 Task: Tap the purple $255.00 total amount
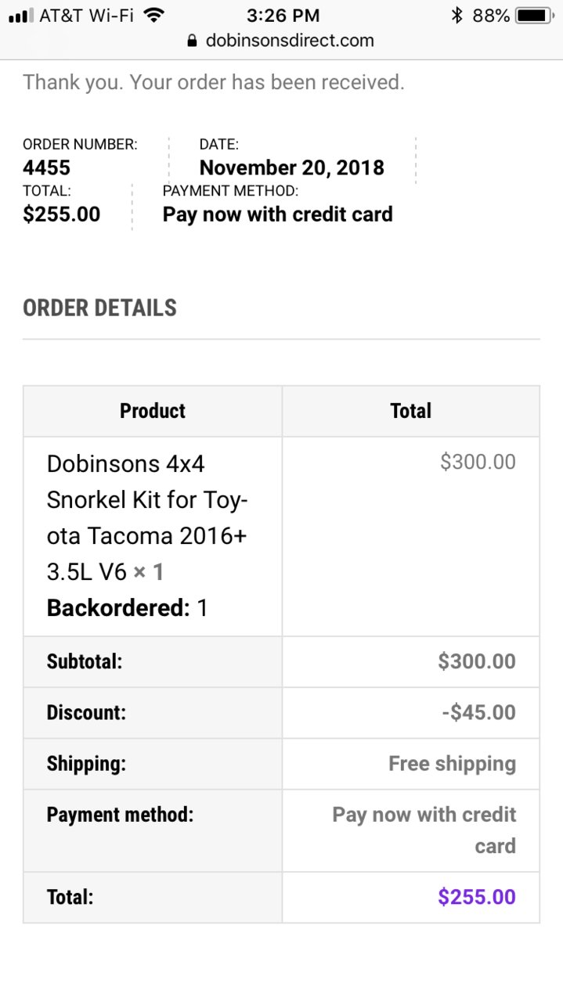(x=477, y=897)
